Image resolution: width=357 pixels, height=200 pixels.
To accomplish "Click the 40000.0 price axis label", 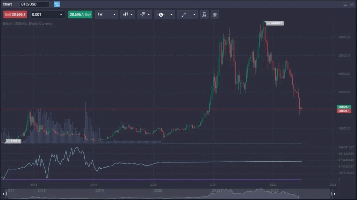I will (344, 74).
